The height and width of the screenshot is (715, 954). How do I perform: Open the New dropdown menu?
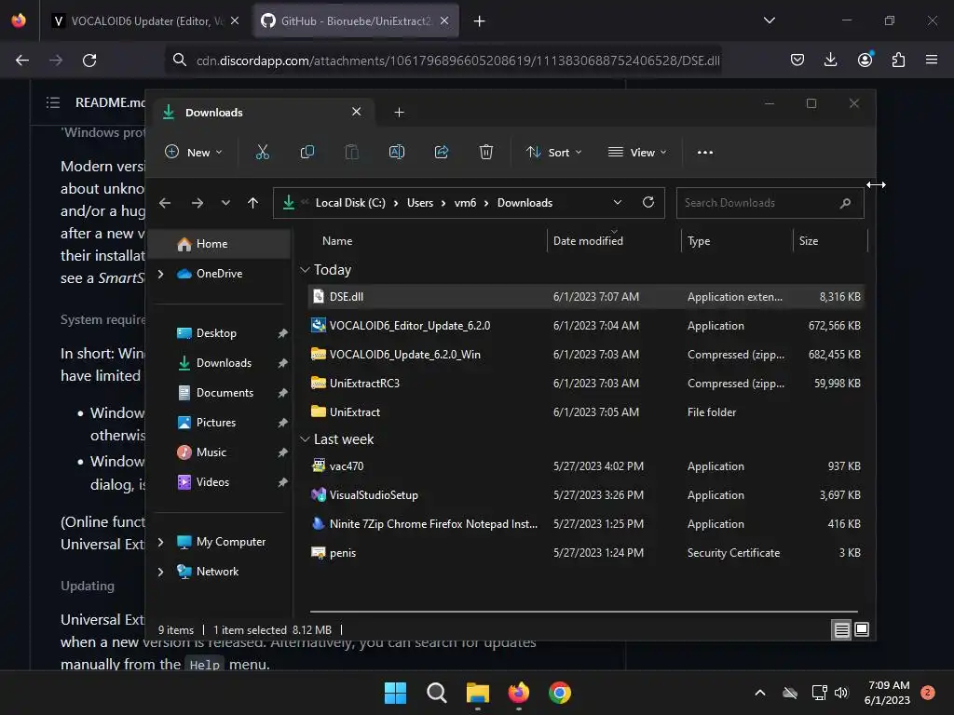(x=194, y=152)
